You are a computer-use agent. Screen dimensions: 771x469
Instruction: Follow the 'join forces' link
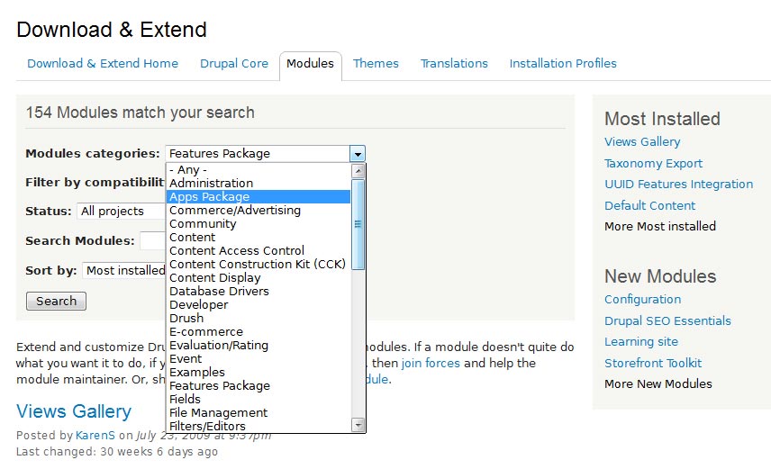coord(431,364)
